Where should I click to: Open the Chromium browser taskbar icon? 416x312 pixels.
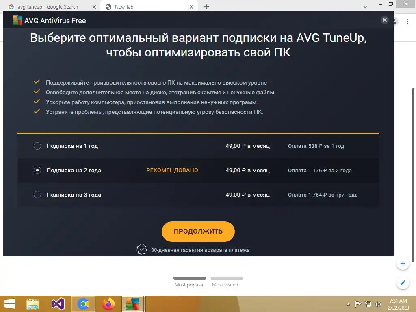click(x=83, y=304)
